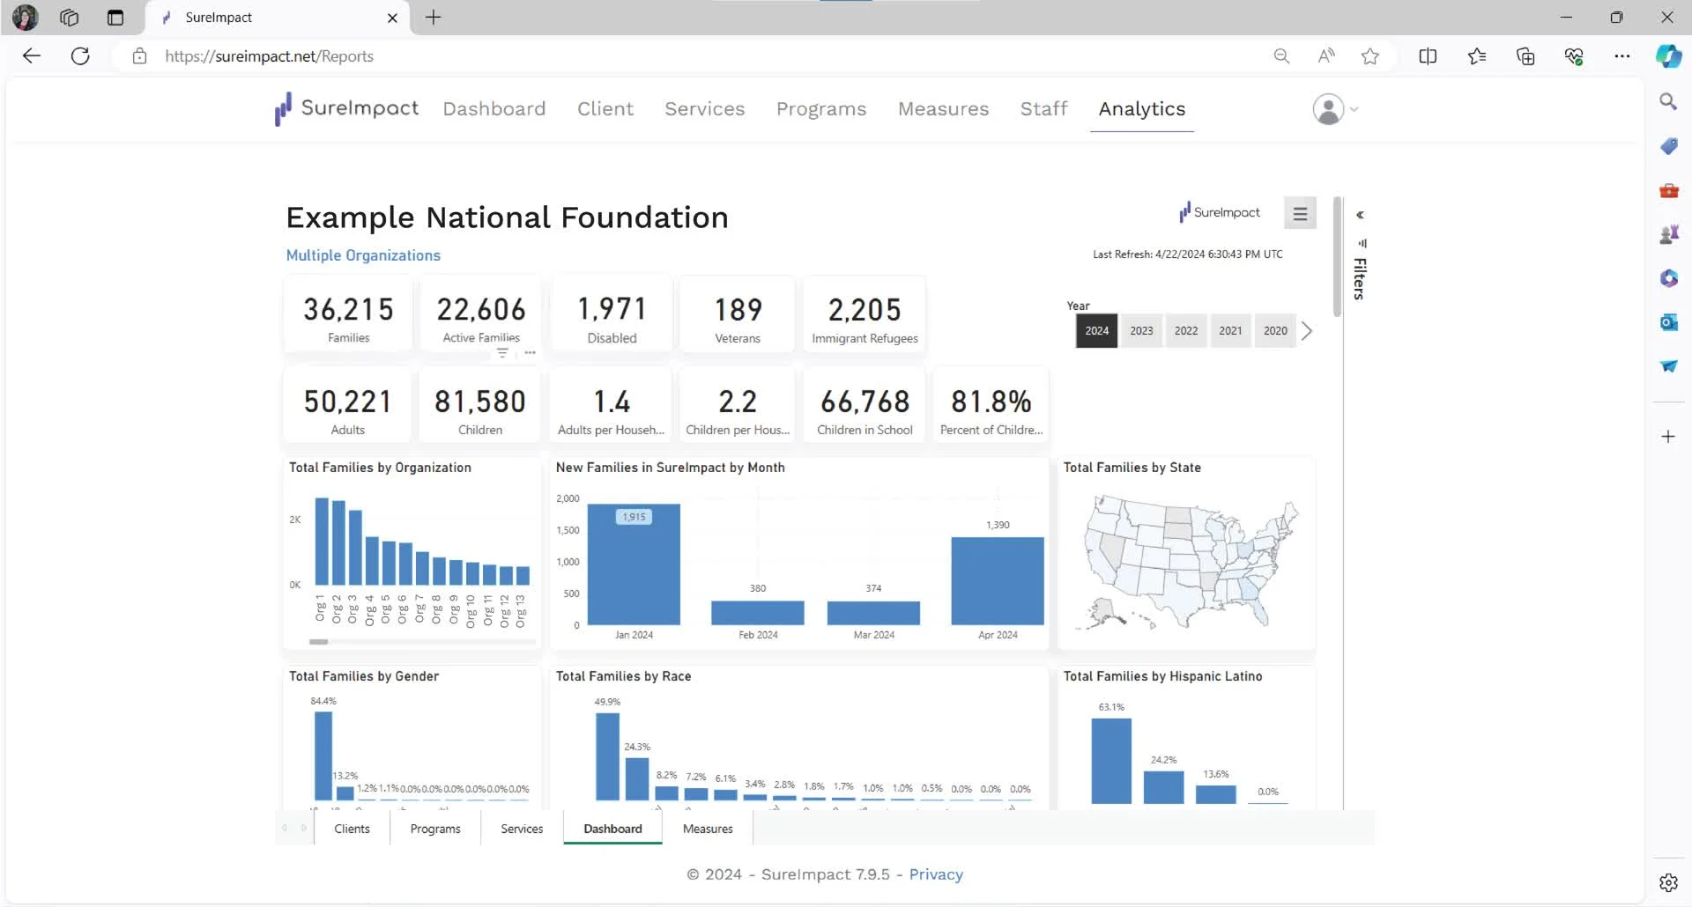Click the 36,215 Families card
The height and width of the screenshot is (907, 1692).
coord(348,314)
